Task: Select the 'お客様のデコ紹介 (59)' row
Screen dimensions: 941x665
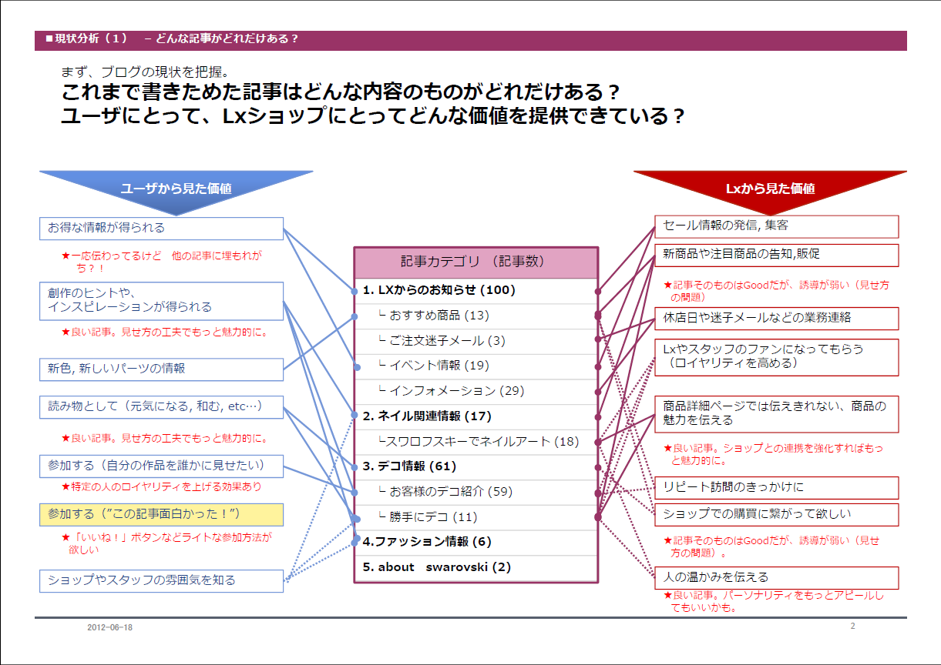Action: tap(476, 492)
